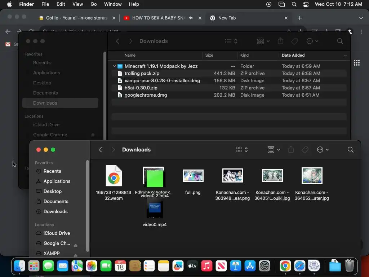This screenshot has height=277, width=369.
Task: Open the Edit menu
Action: tap(61, 4)
